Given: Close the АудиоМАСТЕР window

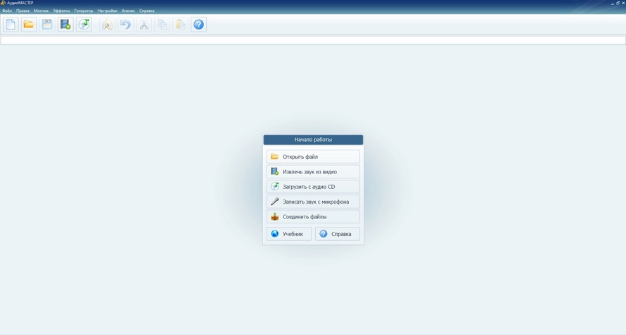Looking at the screenshot, I should [x=622, y=3].
